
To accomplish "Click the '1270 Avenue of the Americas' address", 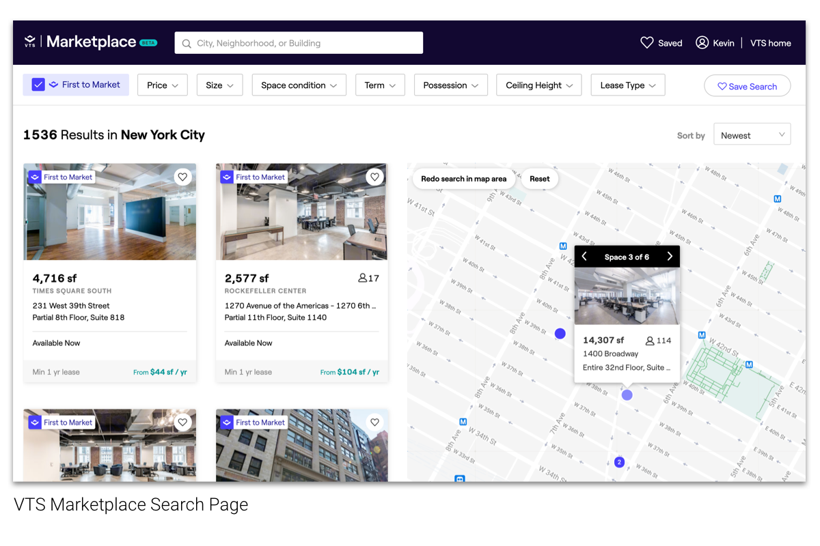I will 300,306.
